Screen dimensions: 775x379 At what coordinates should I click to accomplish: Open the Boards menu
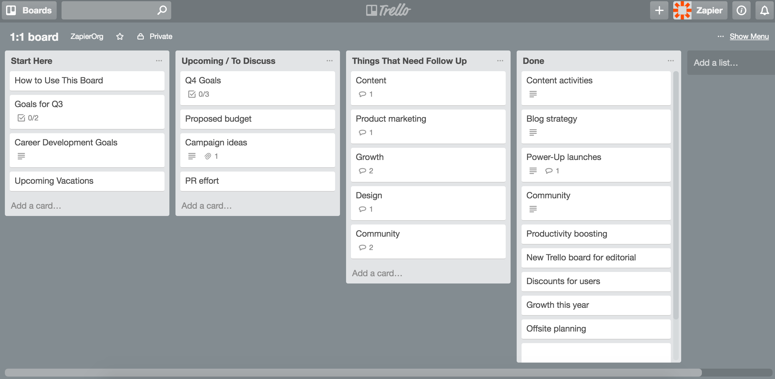[x=29, y=10]
